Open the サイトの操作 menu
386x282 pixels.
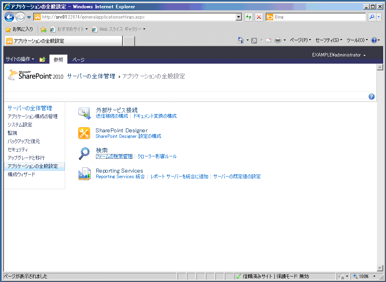[x=20, y=59]
